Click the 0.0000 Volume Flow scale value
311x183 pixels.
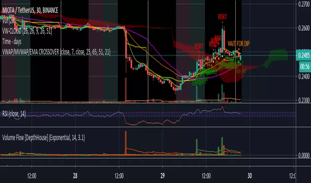coord(304,155)
